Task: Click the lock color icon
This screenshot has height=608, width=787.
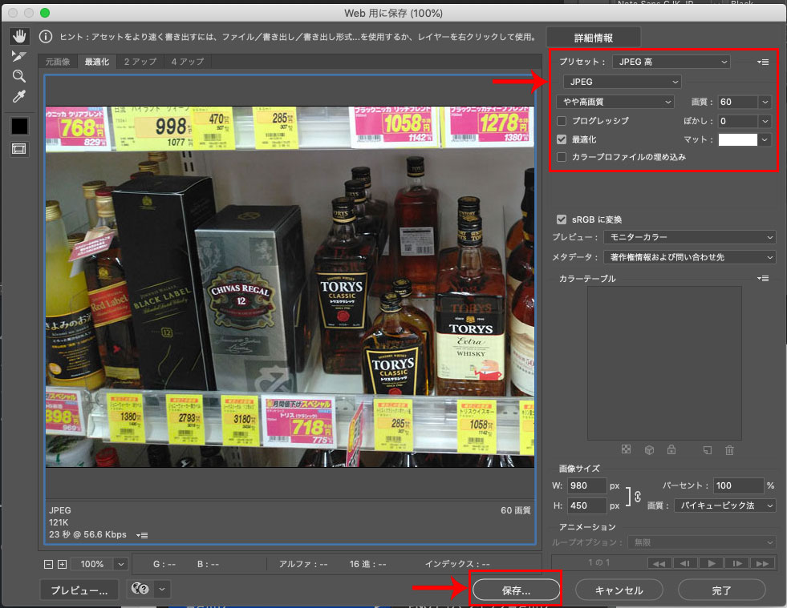Action: pyautogui.click(x=671, y=449)
